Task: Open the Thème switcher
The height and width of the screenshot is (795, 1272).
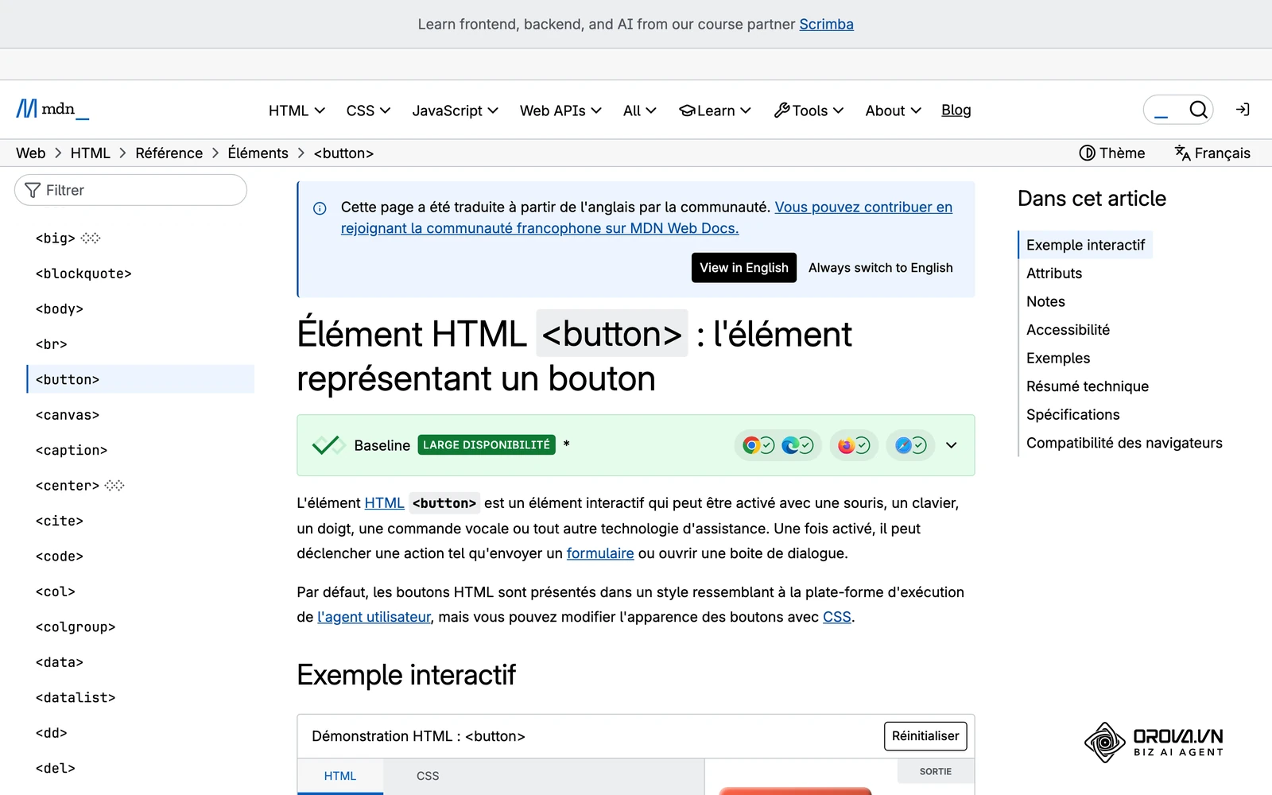Action: pos(1111,153)
